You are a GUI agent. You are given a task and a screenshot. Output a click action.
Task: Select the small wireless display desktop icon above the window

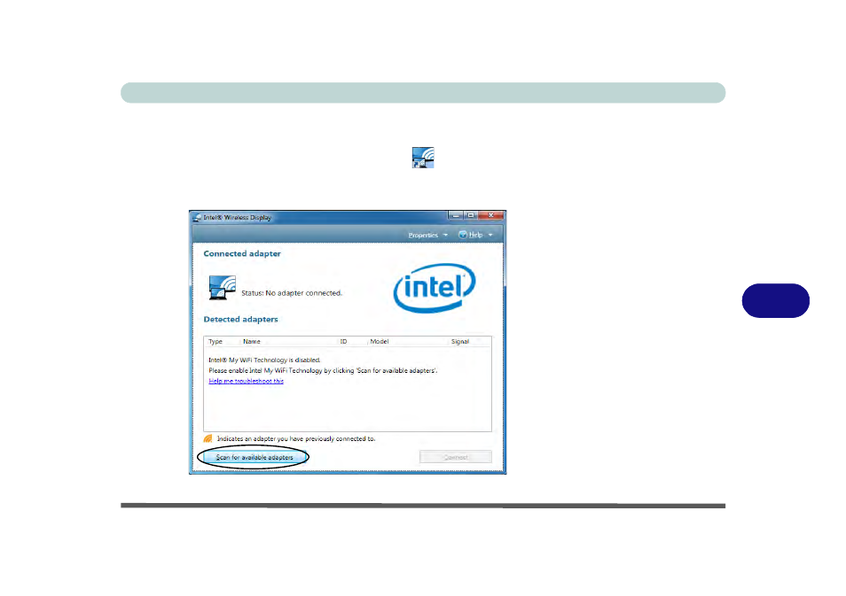[423, 157]
